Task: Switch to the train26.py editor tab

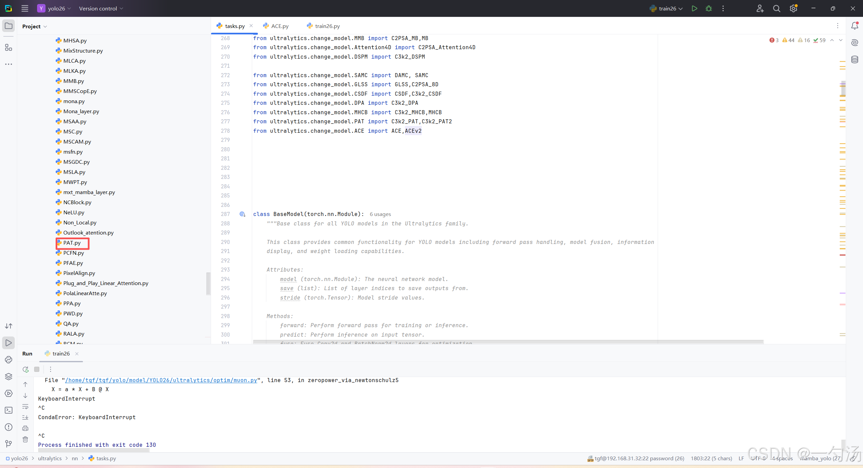Action: tap(327, 26)
